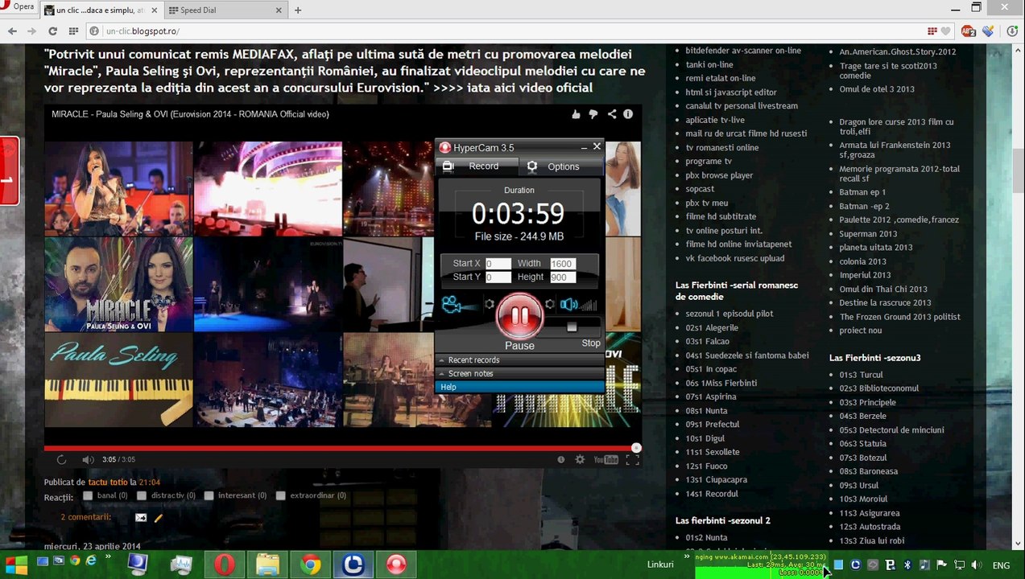Viewport: 1025px width, 579px height.
Task: Bookmark page with heart icon
Action: pyautogui.click(x=946, y=31)
